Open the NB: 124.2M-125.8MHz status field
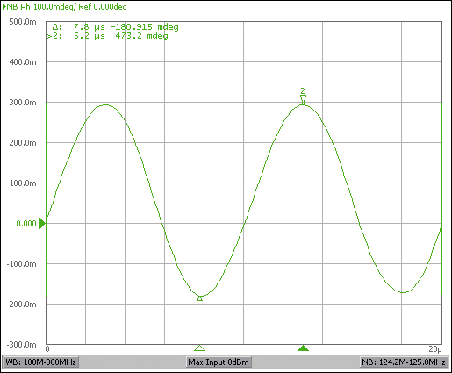The height and width of the screenshot is (373, 452). pyautogui.click(x=404, y=362)
